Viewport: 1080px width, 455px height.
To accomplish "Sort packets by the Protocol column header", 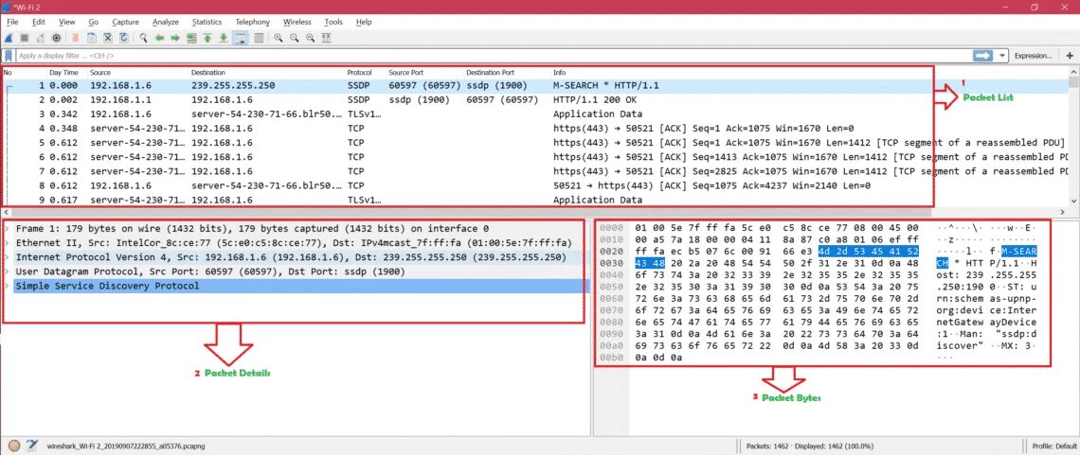I will tap(360, 72).
